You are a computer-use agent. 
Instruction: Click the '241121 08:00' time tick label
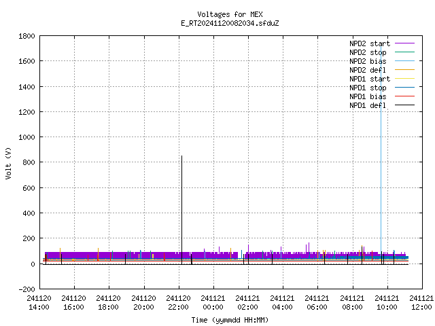point(352,303)
